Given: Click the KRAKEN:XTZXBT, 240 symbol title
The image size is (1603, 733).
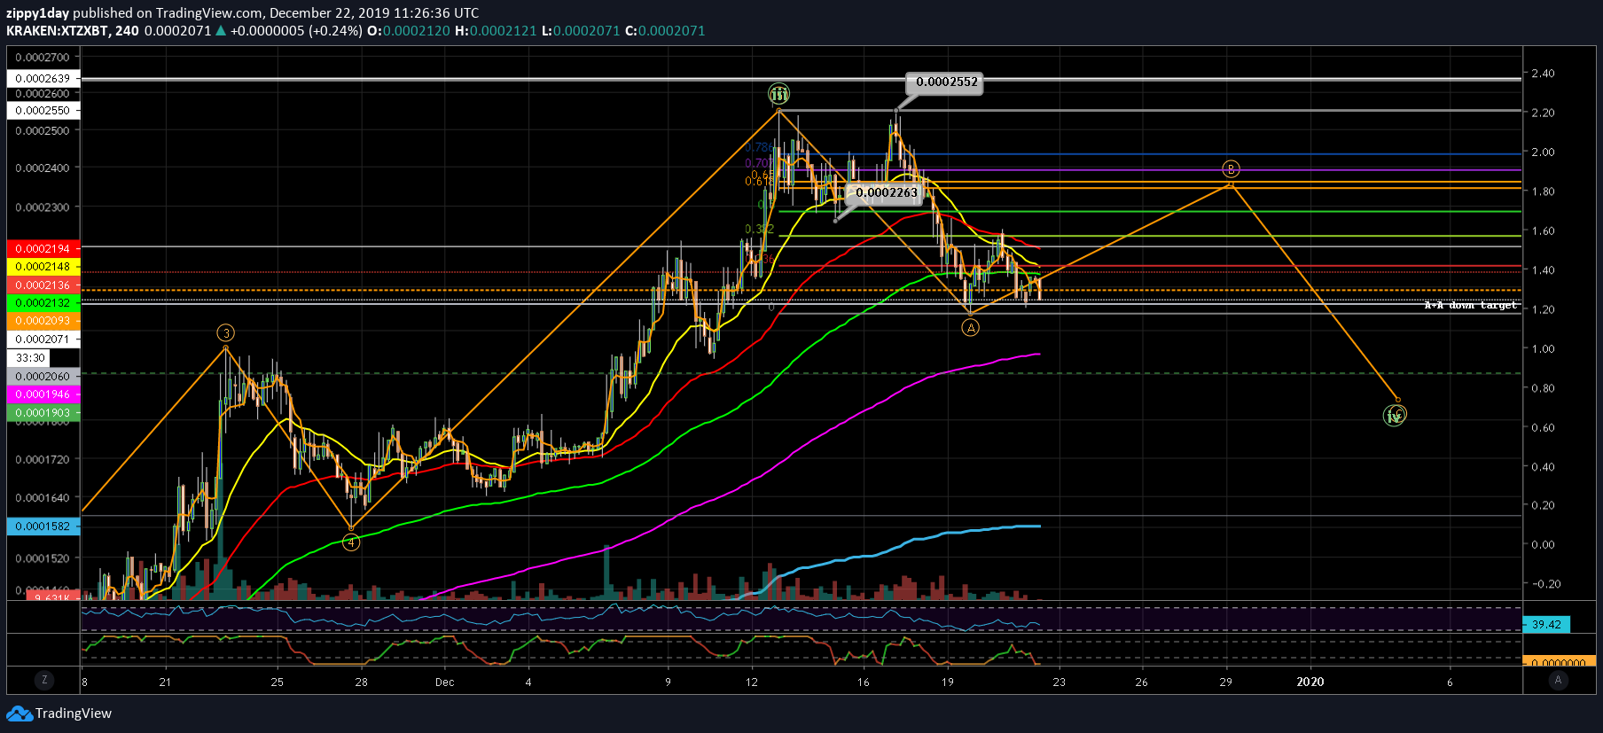Looking at the screenshot, I should [73, 31].
